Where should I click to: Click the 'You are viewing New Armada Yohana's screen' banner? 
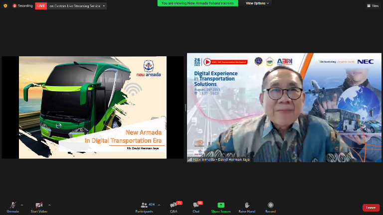point(197,3)
